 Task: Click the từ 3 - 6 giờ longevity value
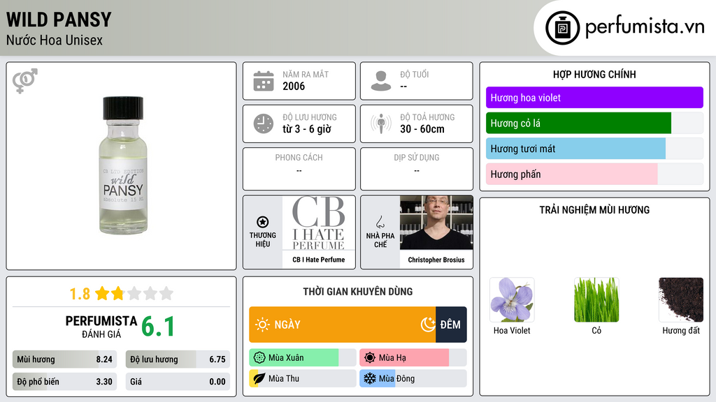(307, 129)
